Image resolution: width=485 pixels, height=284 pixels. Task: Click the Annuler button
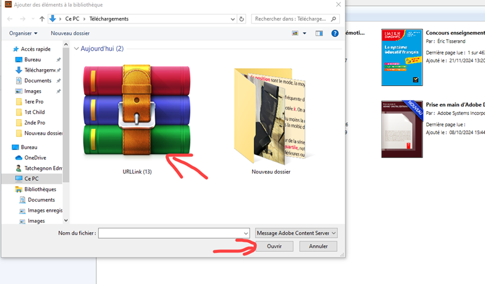coord(318,246)
